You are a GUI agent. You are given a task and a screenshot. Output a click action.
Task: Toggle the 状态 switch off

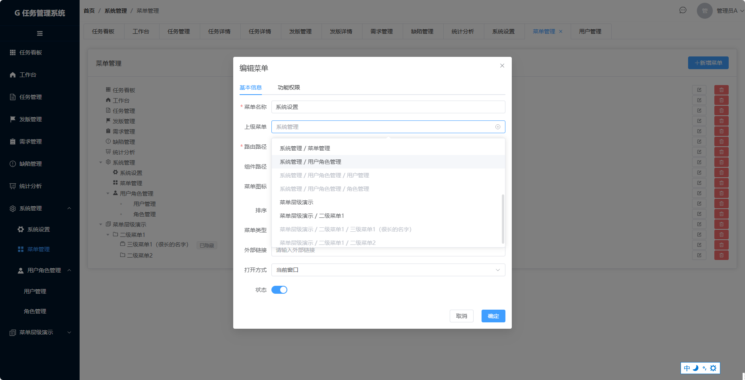279,290
